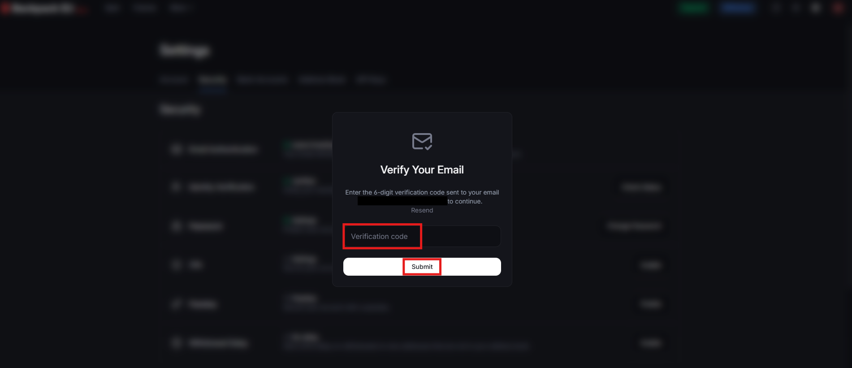Click the Verify Your Email heading
Screen dimensions: 852x368
pos(422,170)
